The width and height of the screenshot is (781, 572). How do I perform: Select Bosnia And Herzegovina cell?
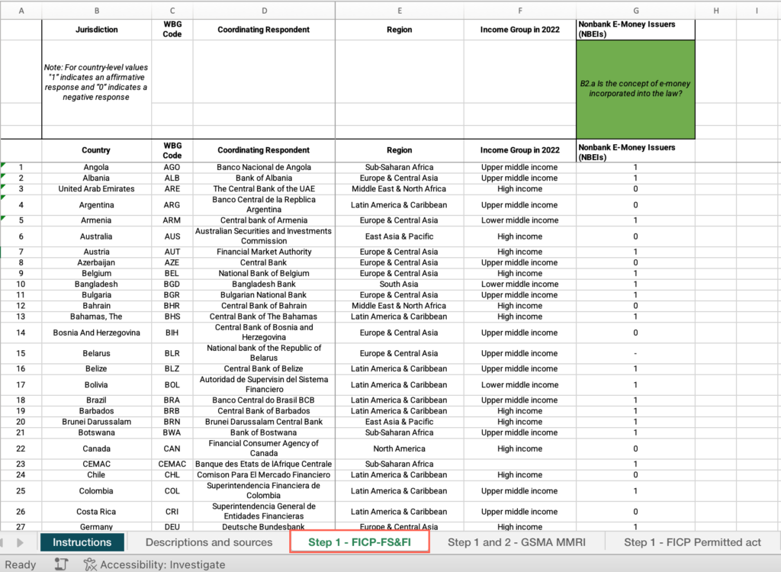point(96,333)
